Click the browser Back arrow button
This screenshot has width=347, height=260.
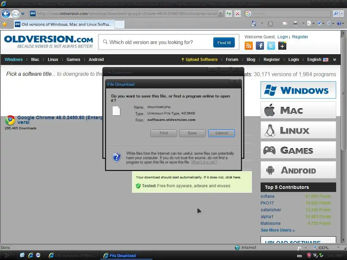6,14
